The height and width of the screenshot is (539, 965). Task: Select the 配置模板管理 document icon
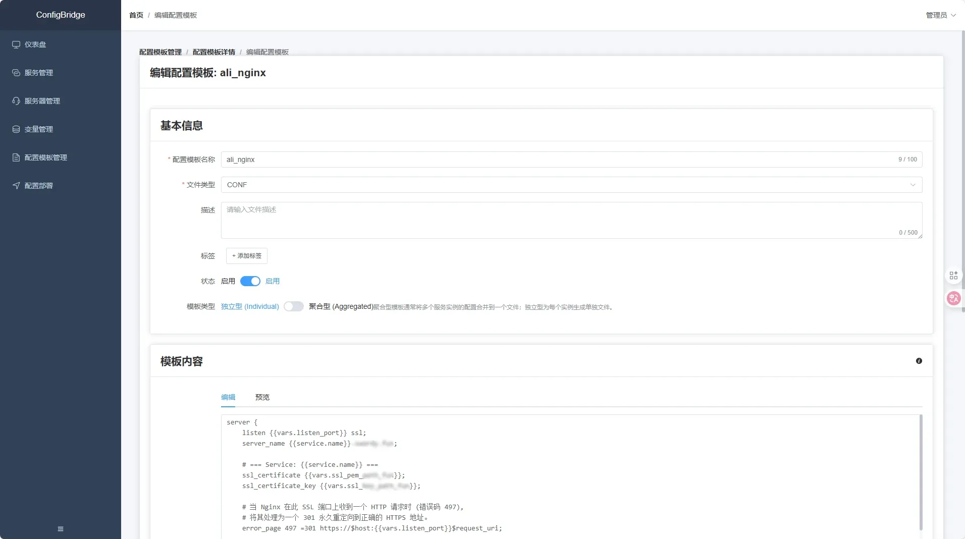pyautogui.click(x=16, y=157)
